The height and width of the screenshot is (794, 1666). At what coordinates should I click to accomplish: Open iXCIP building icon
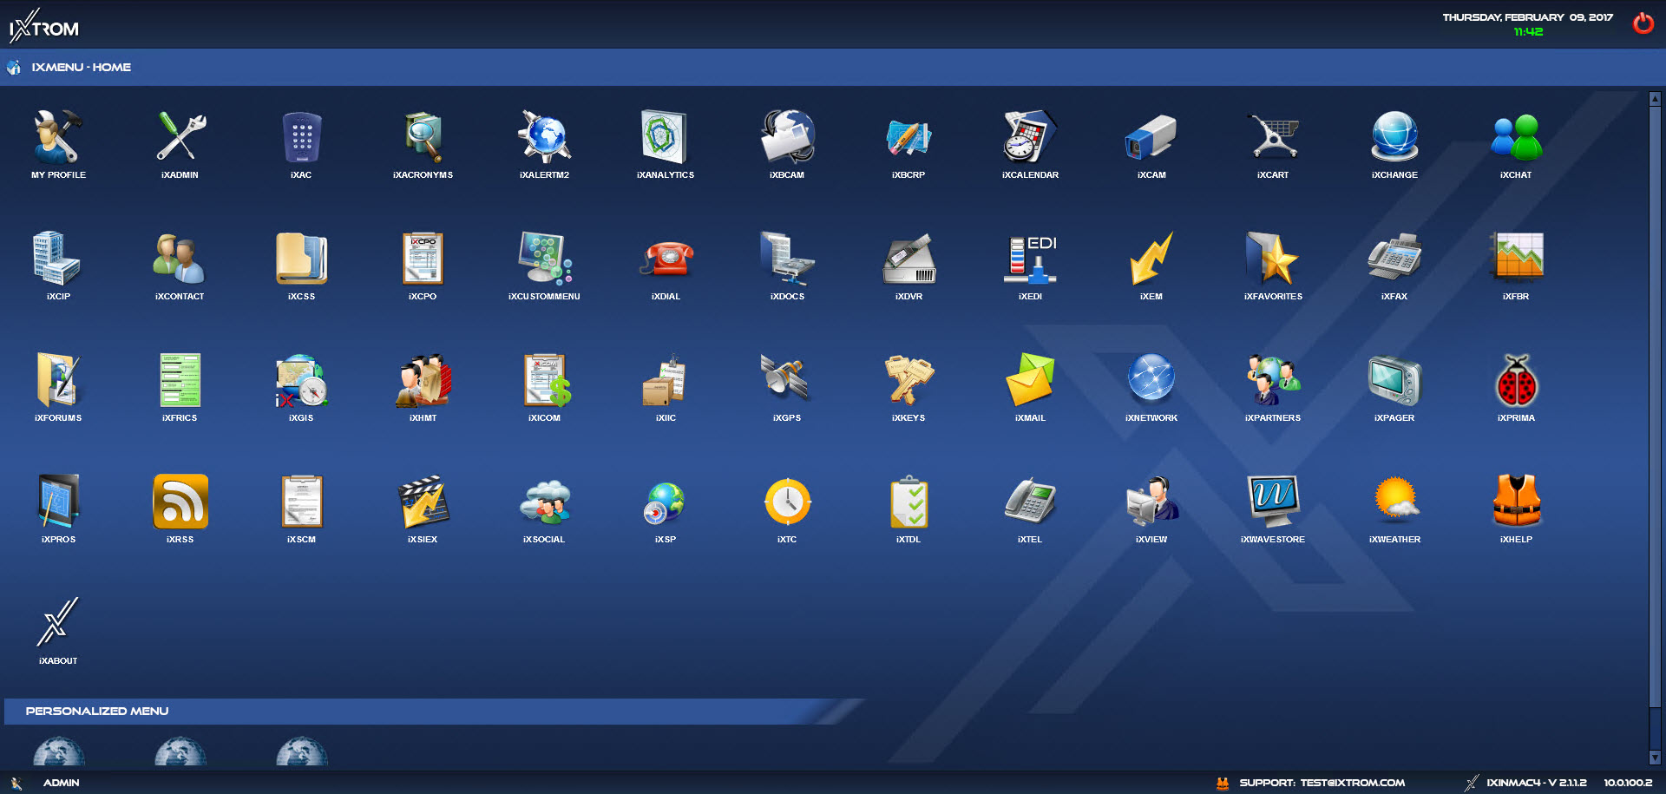[x=58, y=259]
